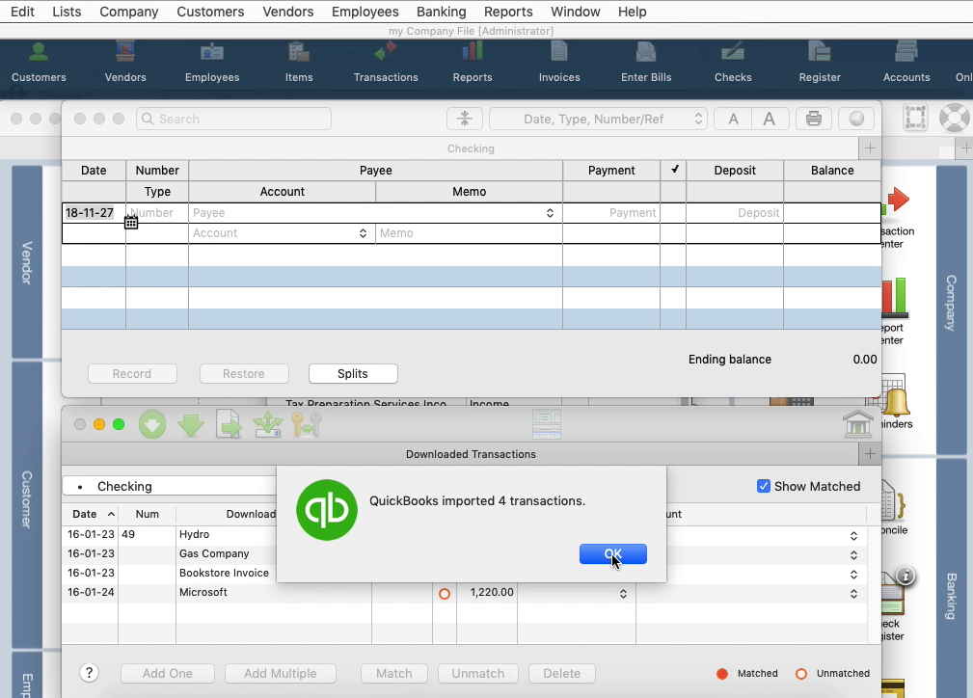The image size is (973, 698).
Task: Click the Delete button
Action: pos(562,673)
